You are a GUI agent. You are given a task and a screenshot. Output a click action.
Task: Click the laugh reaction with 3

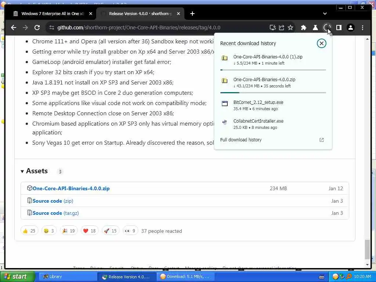(x=49, y=231)
